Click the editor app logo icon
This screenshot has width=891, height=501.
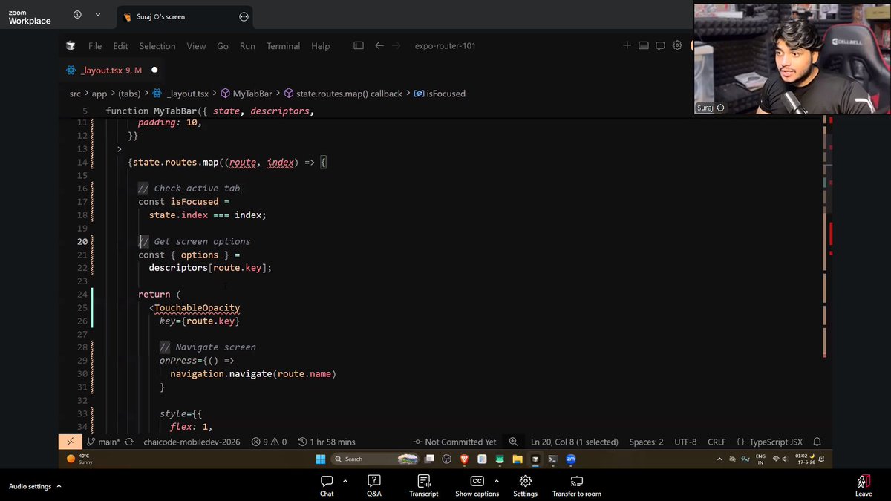tap(71, 46)
